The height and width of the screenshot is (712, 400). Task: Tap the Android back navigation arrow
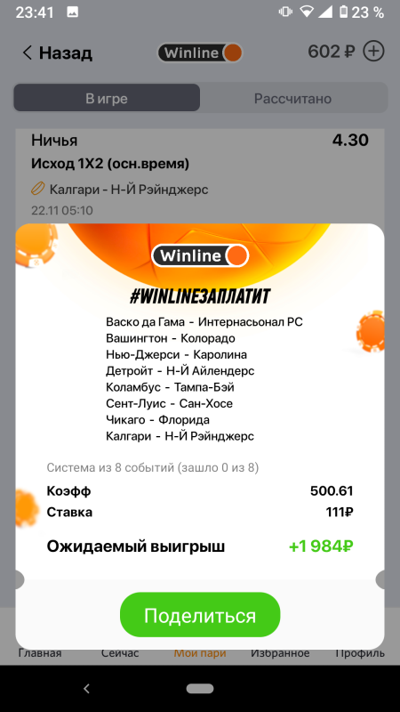[86, 688]
